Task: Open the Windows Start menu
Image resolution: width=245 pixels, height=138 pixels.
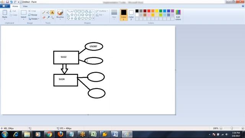Action: pyautogui.click(x=5, y=134)
